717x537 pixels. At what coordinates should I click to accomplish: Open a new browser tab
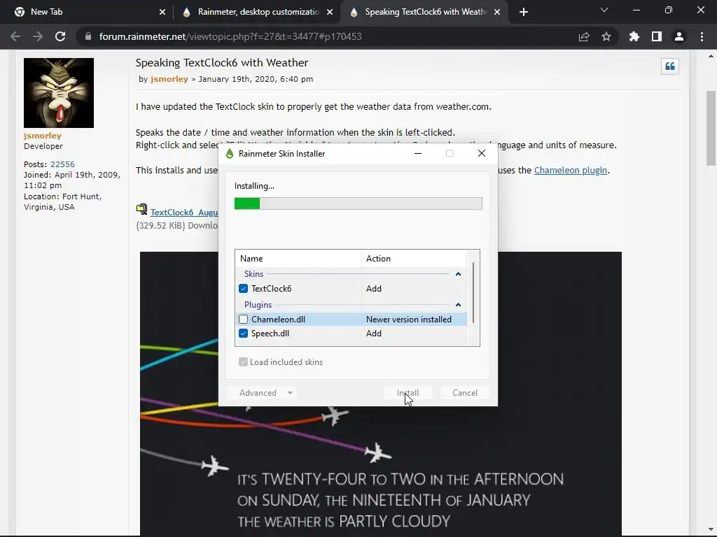[x=524, y=12]
